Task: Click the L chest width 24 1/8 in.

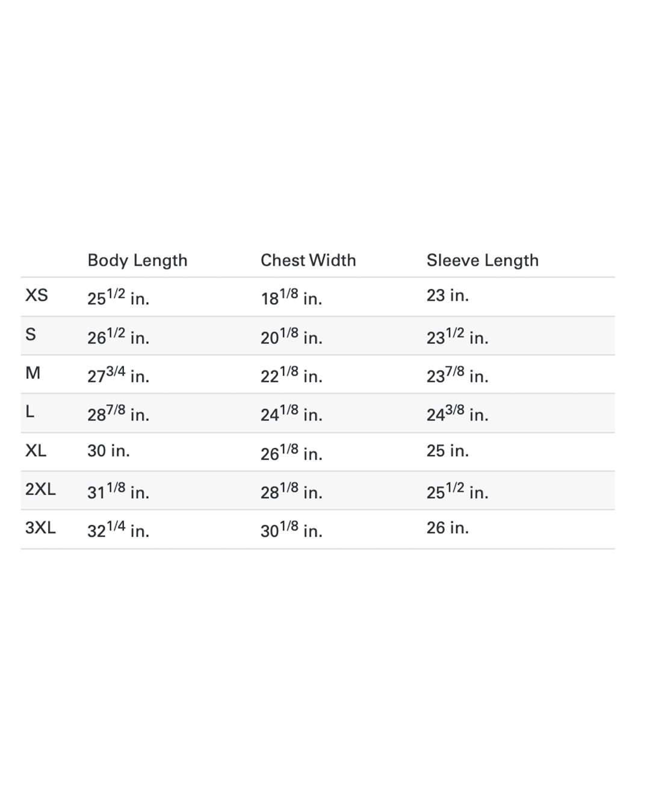Action: (291, 413)
